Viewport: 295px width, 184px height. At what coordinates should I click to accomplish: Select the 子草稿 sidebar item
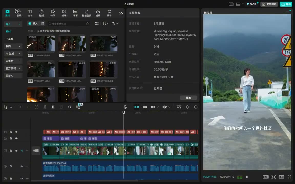[x=9, y=39]
